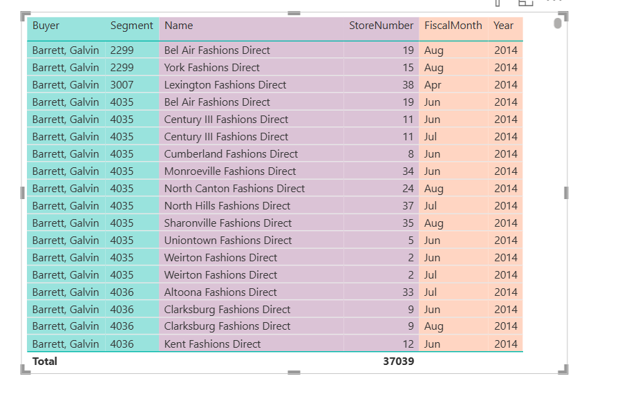Screen dimensions: 633x403
Task: Sort by the StoreNumber column header
Action: pos(381,26)
